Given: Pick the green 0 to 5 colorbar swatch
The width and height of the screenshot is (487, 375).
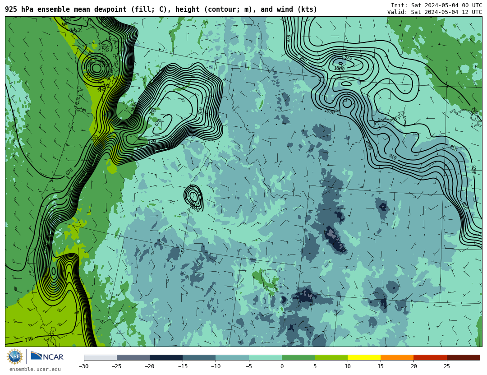Looking at the screenshot, I should pyautogui.click(x=298, y=357).
